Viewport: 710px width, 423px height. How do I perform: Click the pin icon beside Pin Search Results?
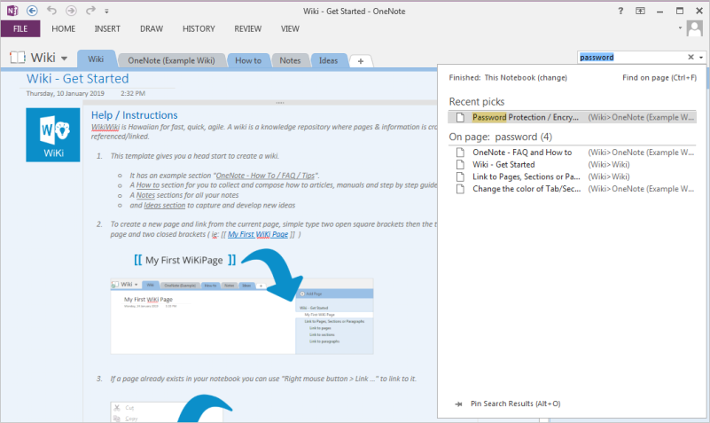coord(458,404)
